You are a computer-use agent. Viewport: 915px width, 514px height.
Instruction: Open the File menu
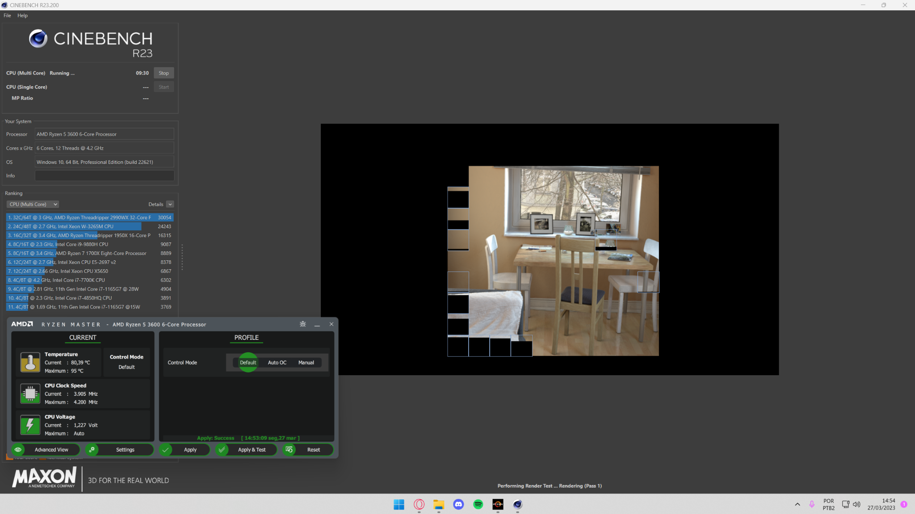[7, 16]
